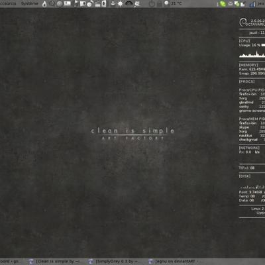Screen dimensions: 265x265
Task: Click the [CPU] heading in Conky
Action: (x=244, y=41)
